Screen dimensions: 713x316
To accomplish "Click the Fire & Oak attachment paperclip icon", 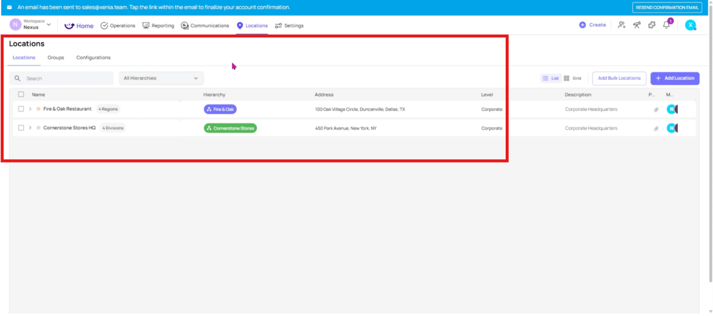I will pos(656,109).
